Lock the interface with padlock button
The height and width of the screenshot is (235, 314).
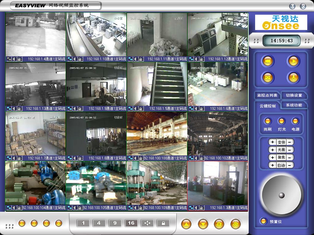163,223
